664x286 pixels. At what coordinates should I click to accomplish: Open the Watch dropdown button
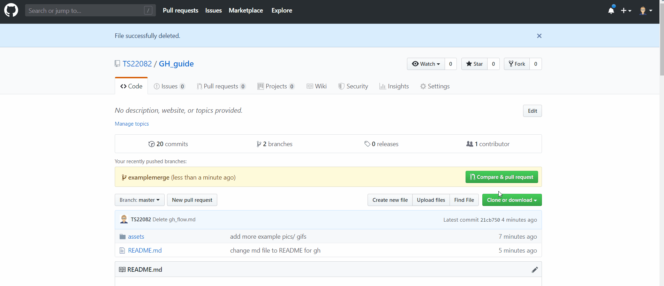[x=426, y=64]
